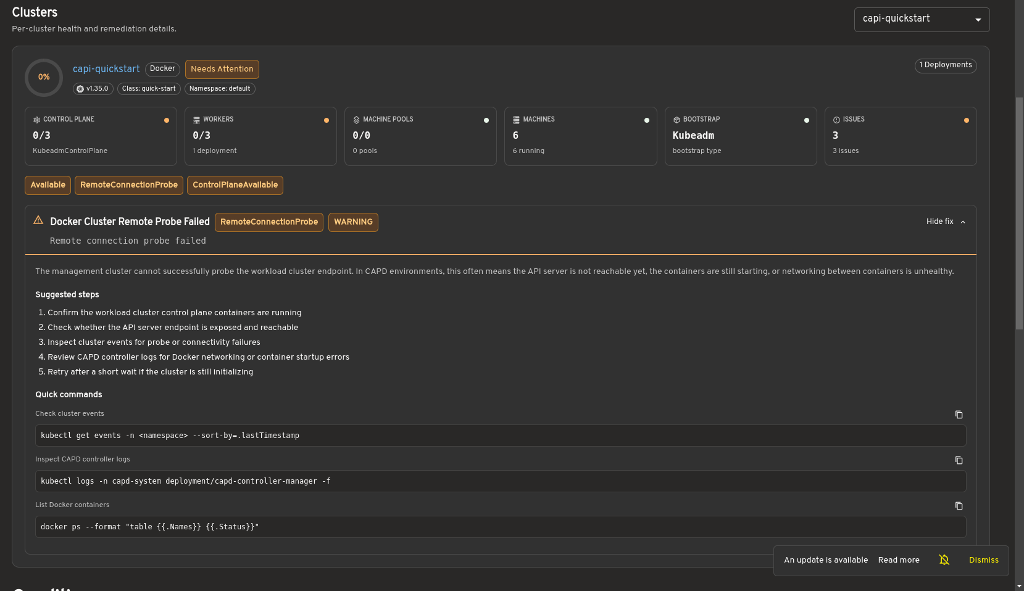Image resolution: width=1024 pixels, height=591 pixels.
Task: Click the Kubernetes version v1.35.0 icon
Action: tap(80, 89)
